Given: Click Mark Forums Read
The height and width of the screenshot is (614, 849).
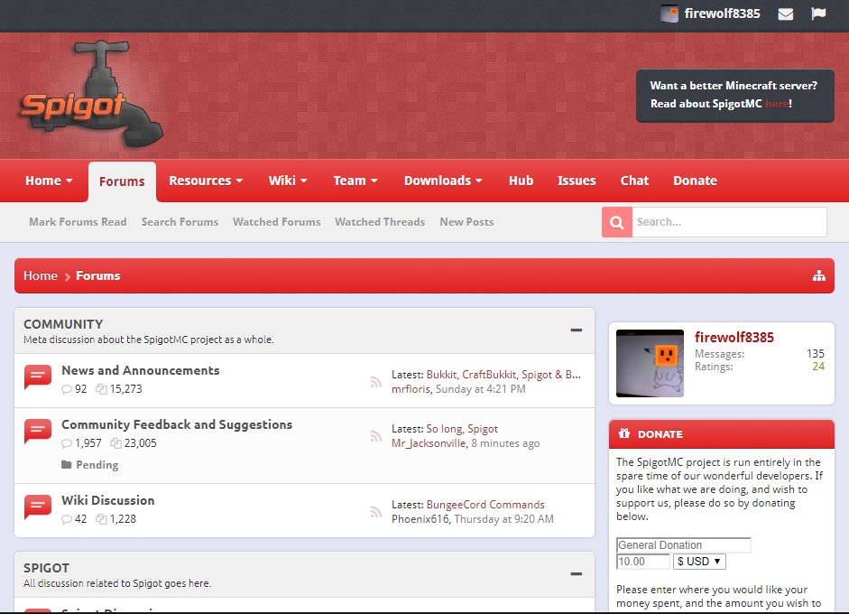Looking at the screenshot, I should pyautogui.click(x=78, y=222).
